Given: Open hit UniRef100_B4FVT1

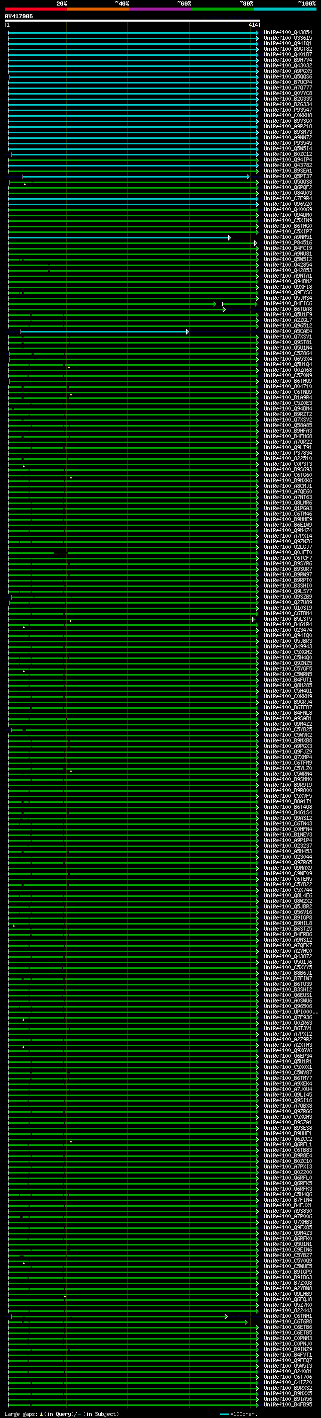Looking at the screenshot, I should (287, 1356).
